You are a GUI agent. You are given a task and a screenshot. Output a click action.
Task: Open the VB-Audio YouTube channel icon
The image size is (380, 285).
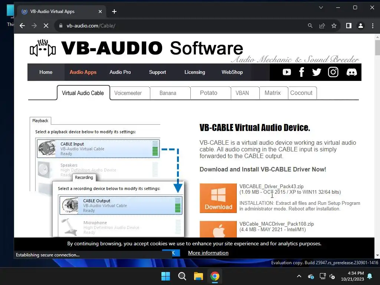point(287,72)
